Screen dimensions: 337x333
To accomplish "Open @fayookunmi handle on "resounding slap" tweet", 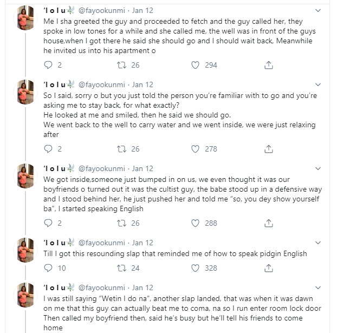I will click(x=101, y=243).
